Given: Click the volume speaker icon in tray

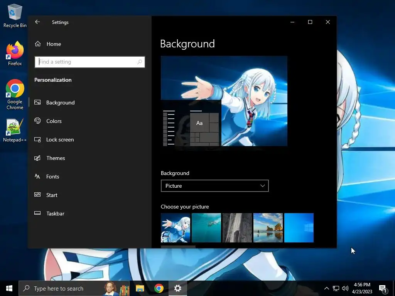Looking at the screenshot, I should click(x=345, y=288).
